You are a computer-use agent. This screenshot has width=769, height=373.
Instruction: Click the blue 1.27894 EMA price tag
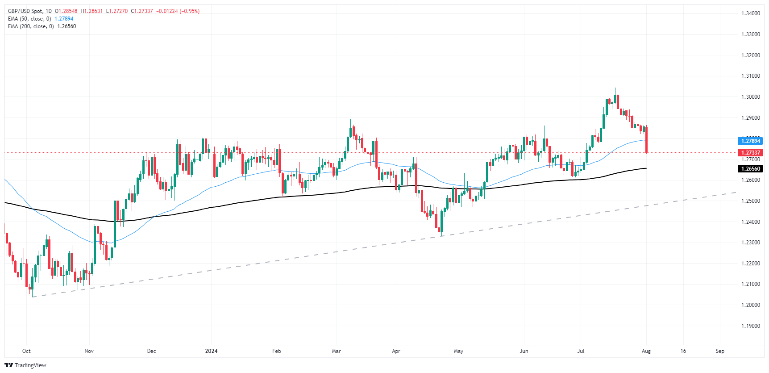pos(750,141)
